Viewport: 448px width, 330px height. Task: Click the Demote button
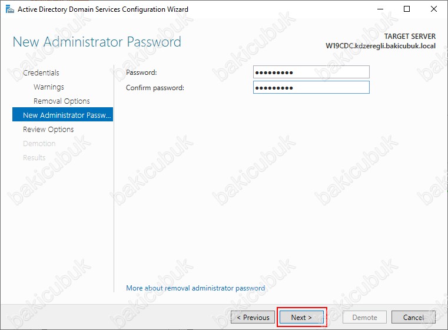tap(364, 317)
